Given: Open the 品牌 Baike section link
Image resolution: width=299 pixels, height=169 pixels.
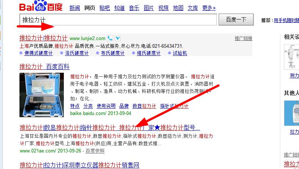Looking at the screenshot, I should point(124,106).
